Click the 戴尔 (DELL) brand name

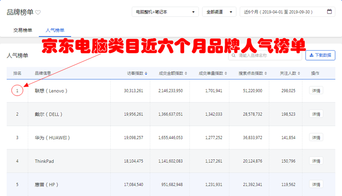pyautogui.click(x=48, y=114)
